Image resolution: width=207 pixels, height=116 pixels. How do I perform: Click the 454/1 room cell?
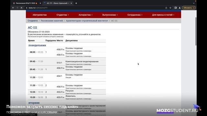(x=59, y=76)
